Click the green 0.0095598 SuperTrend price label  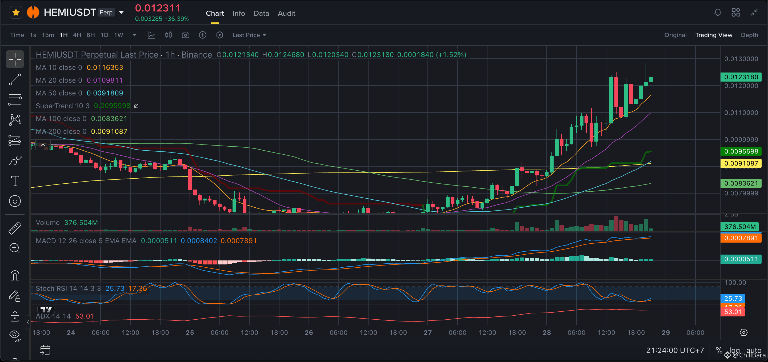click(741, 151)
